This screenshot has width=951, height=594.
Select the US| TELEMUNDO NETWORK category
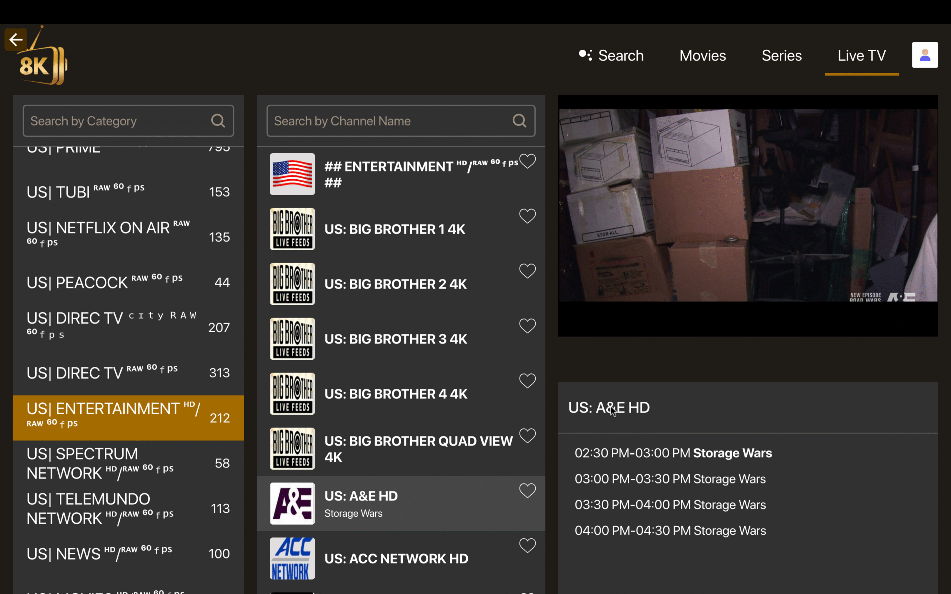point(128,508)
